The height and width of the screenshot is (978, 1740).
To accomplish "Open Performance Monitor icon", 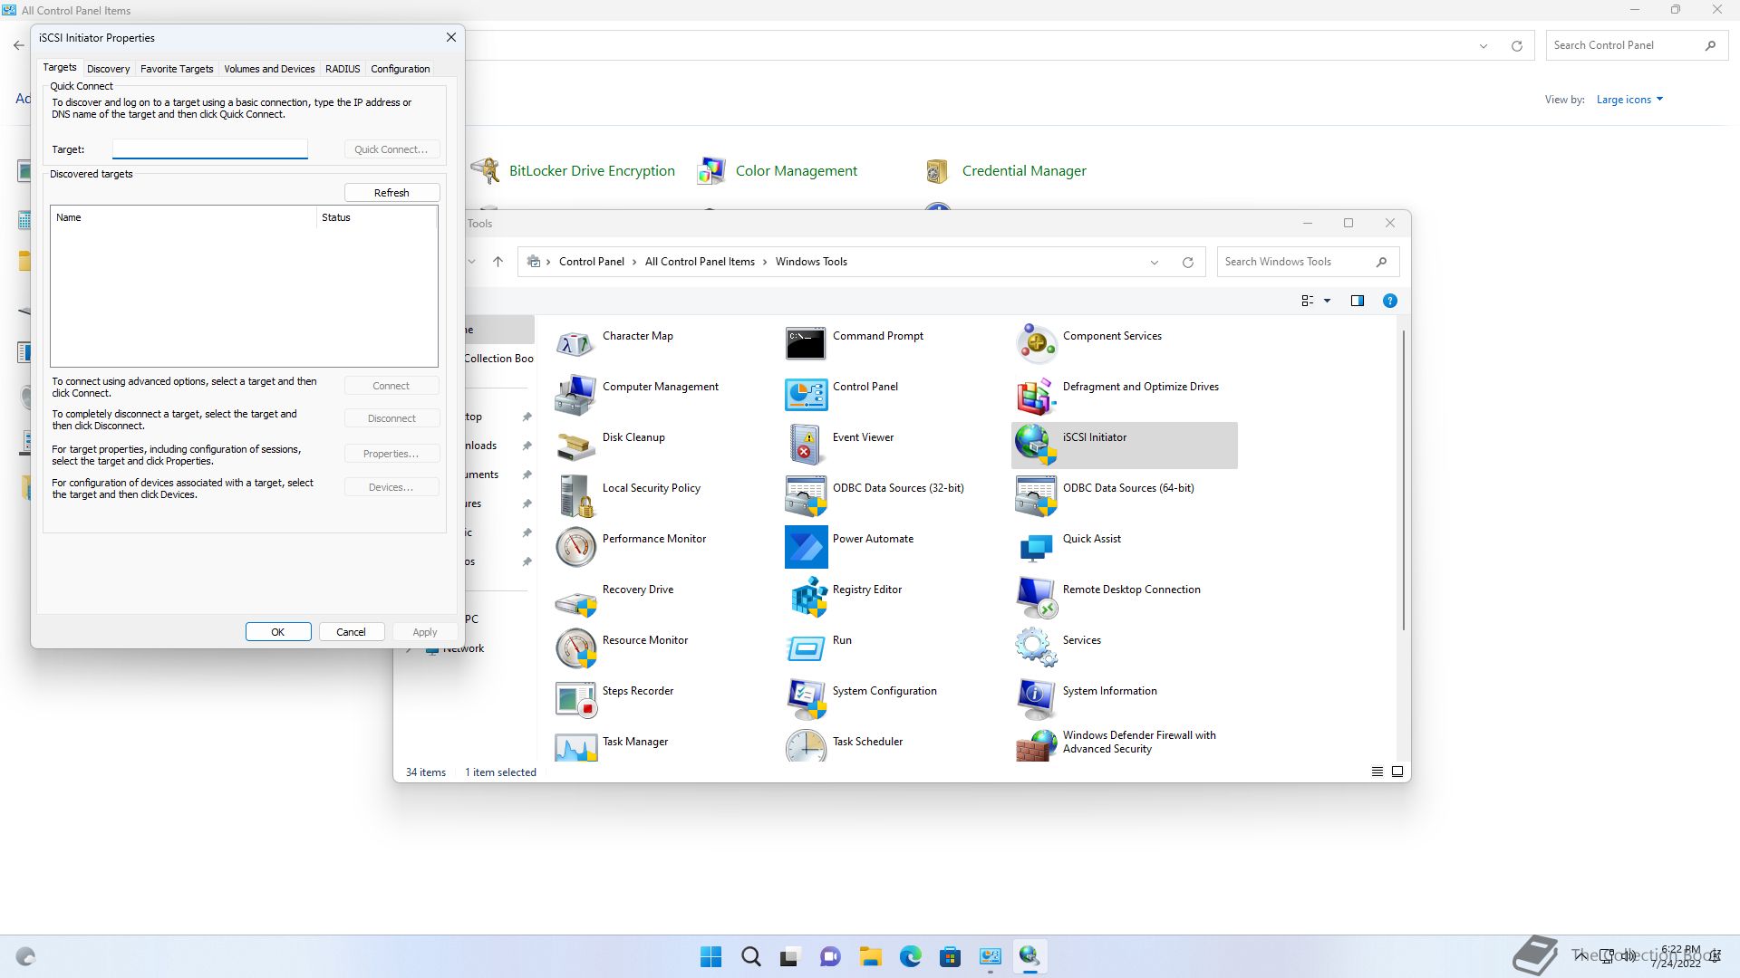I will (x=575, y=546).
